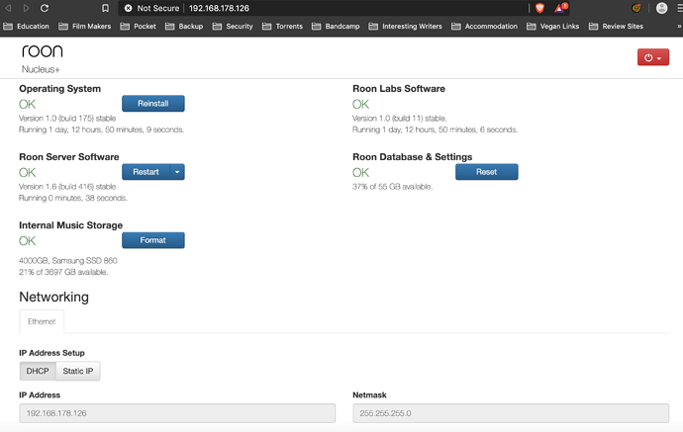
Task: Click Reset for Roon Database & Settings
Action: (x=487, y=172)
